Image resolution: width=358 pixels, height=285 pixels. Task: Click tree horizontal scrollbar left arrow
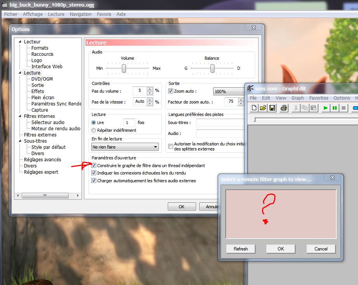point(18,195)
